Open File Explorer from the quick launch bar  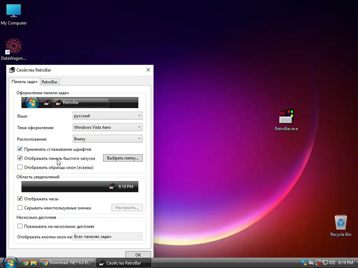(x=34, y=263)
